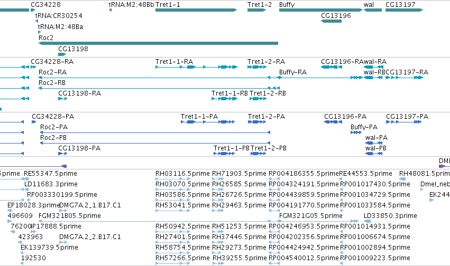The image size is (450, 266).
Task: Select the Roc2-PB protein label
Action: 53,138
